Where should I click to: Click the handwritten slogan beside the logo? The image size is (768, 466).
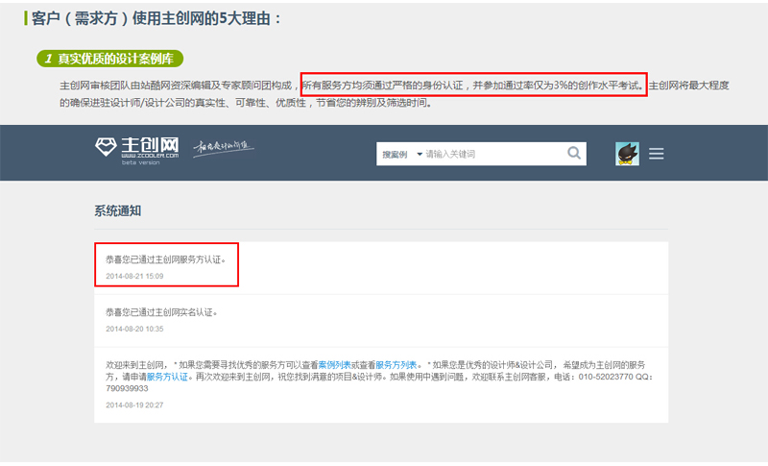221,148
